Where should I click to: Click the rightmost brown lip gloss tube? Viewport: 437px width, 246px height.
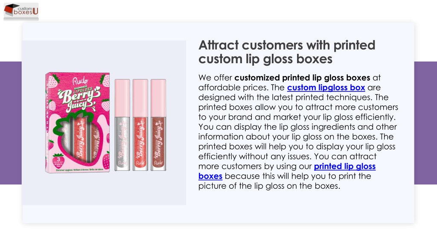(158, 125)
